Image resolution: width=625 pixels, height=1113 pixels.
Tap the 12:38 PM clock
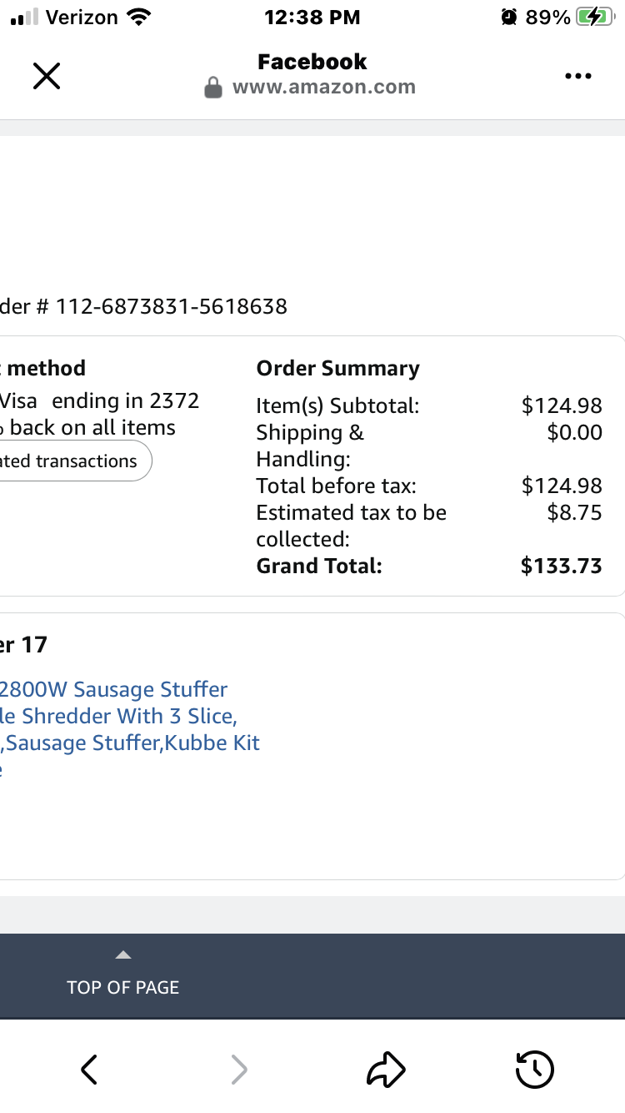312,17
